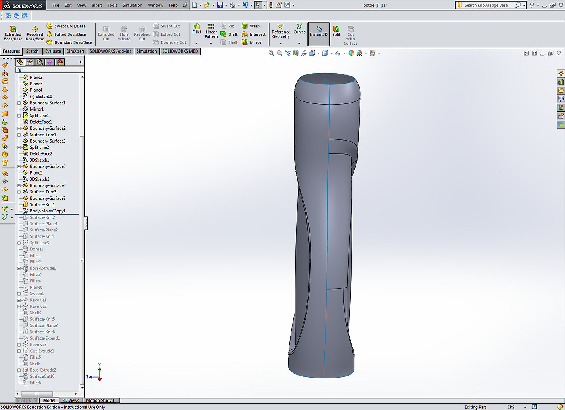Image resolution: width=565 pixels, height=410 pixels.
Task: Select Body-Move/Copy1 in feature tree
Action: point(47,211)
